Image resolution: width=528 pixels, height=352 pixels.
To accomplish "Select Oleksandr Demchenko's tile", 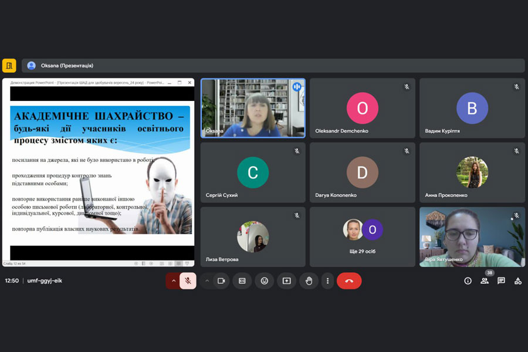I will tap(363, 108).
